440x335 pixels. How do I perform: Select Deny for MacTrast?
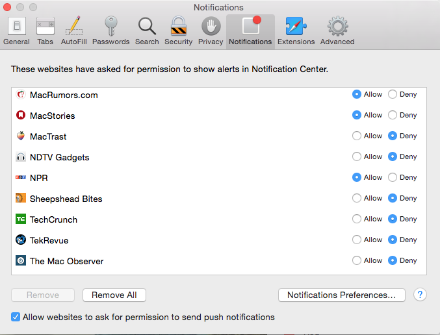click(x=393, y=136)
